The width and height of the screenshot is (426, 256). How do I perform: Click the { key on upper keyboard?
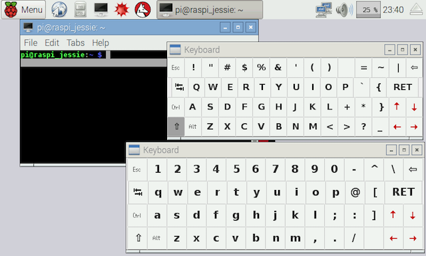pos(379,87)
